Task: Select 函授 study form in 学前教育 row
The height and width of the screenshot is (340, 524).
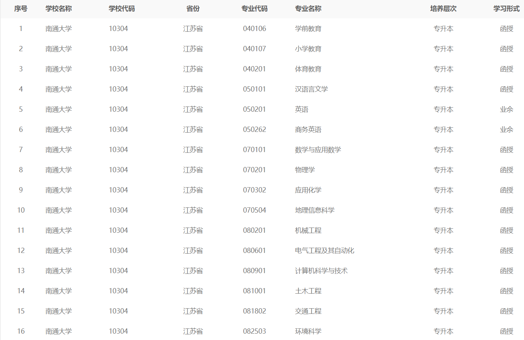Action: (x=507, y=29)
